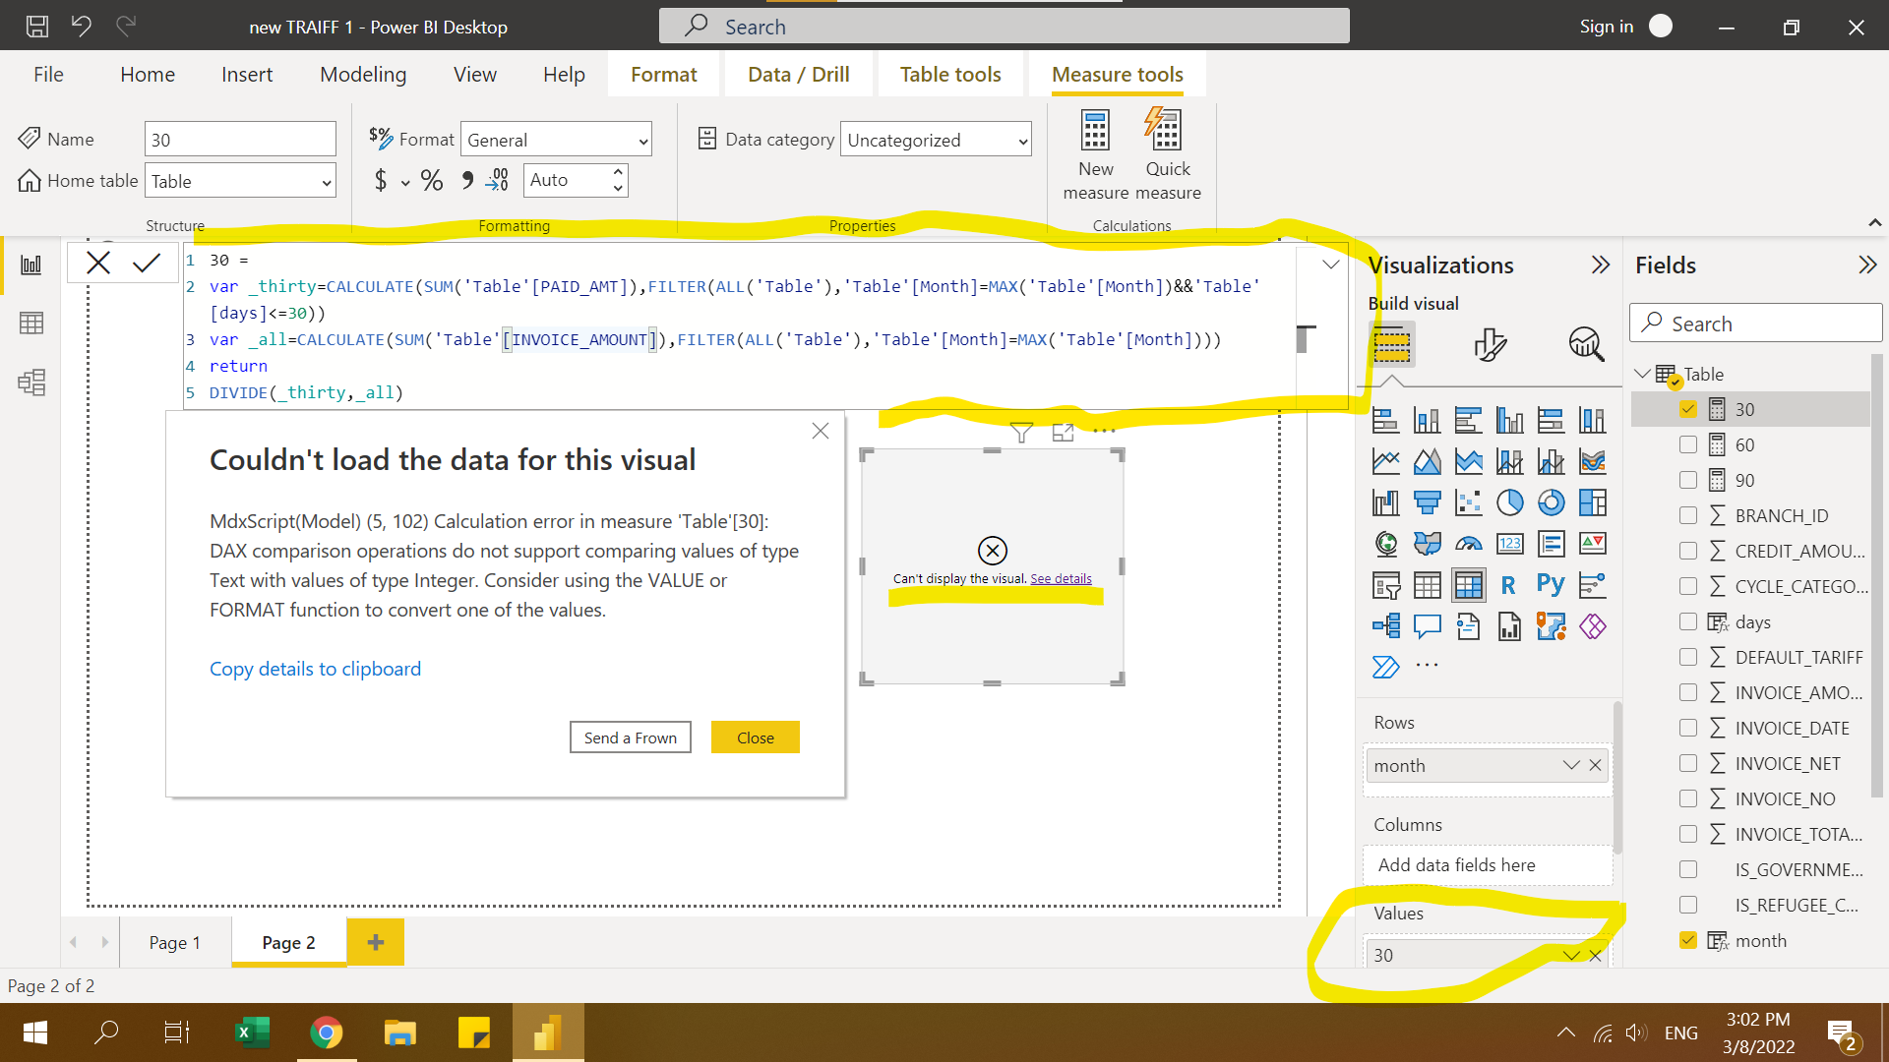Open focus mode on the visual
Image resolution: width=1889 pixels, height=1062 pixels.
[1063, 432]
